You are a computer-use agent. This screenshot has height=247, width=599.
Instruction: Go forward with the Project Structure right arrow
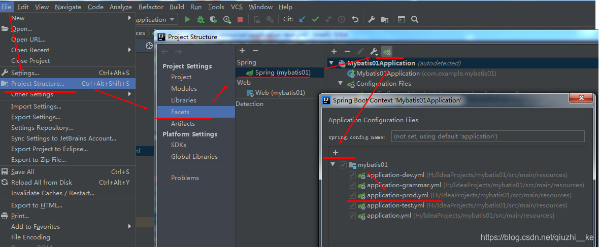[x=178, y=51]
